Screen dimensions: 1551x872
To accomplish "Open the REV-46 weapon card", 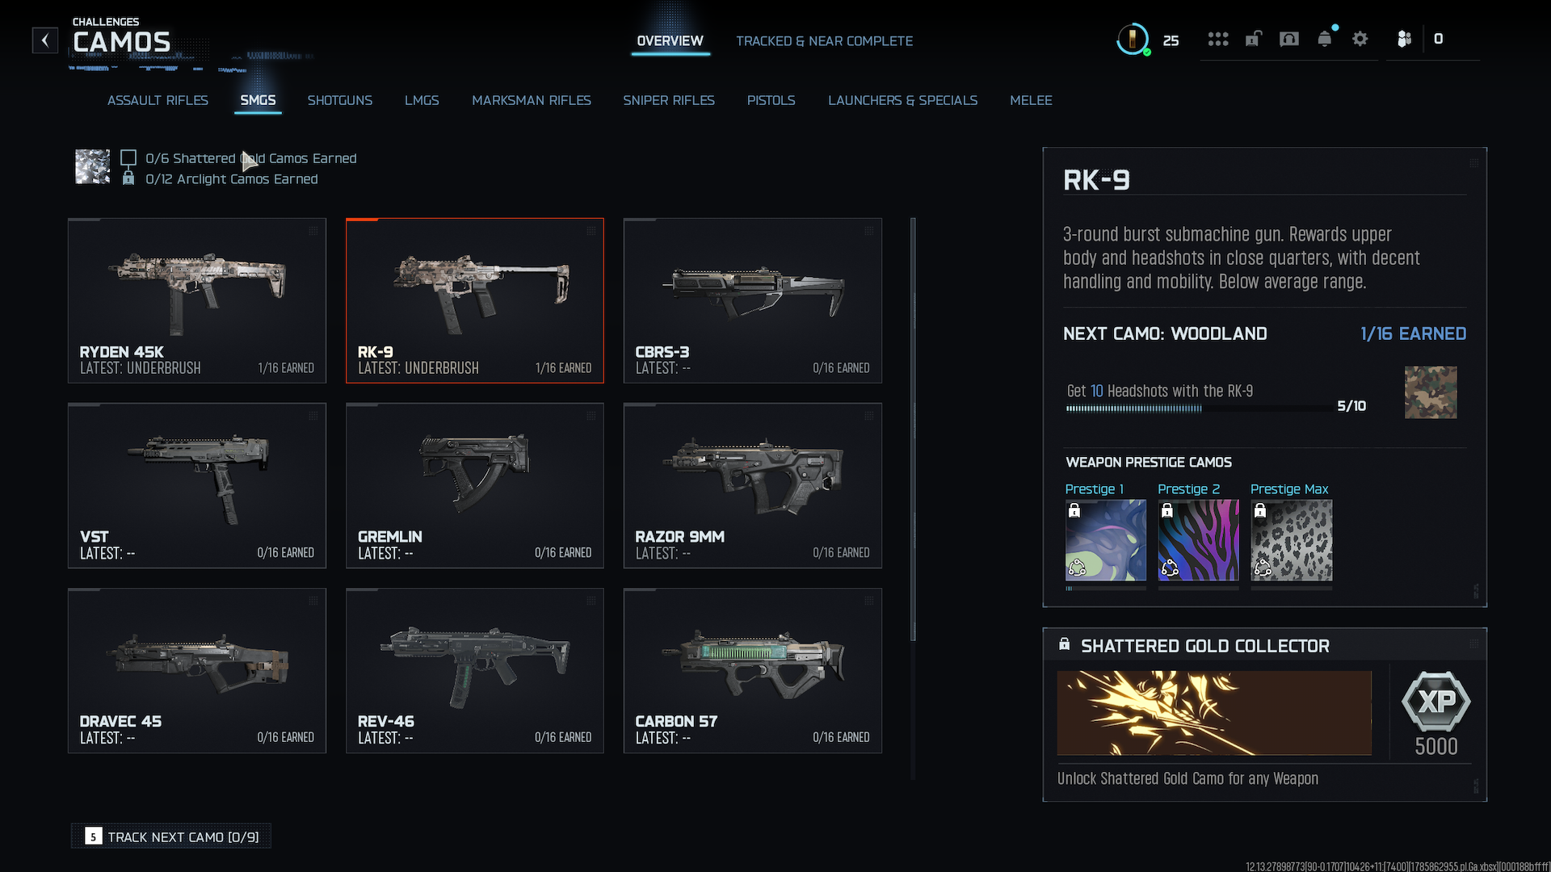I will [475, 670].
